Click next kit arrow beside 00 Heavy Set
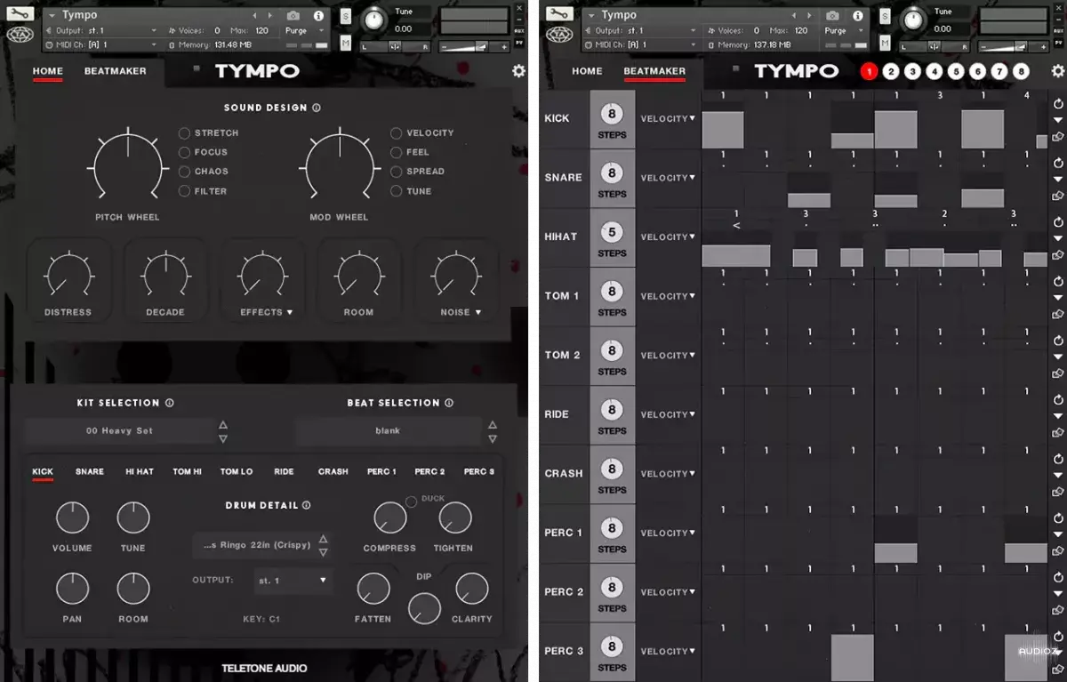The width and height of the screenshot is (1067, 682). coord(223,438)
